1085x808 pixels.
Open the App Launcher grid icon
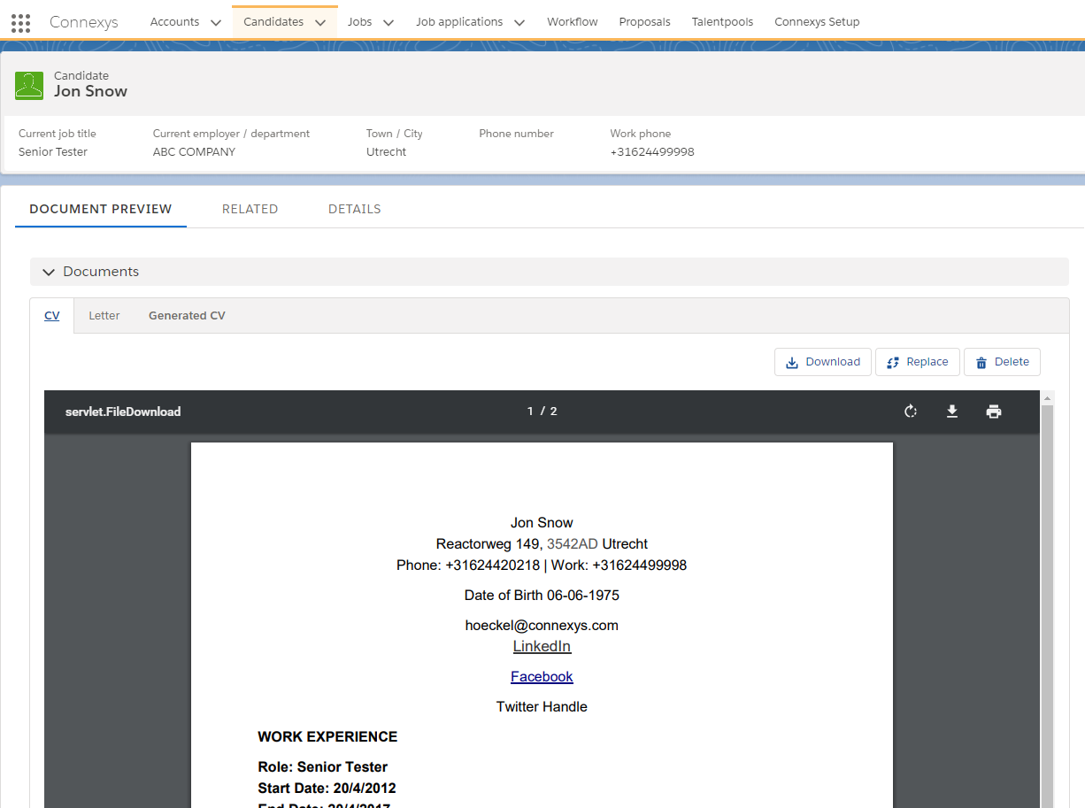[x=20, y=23]
